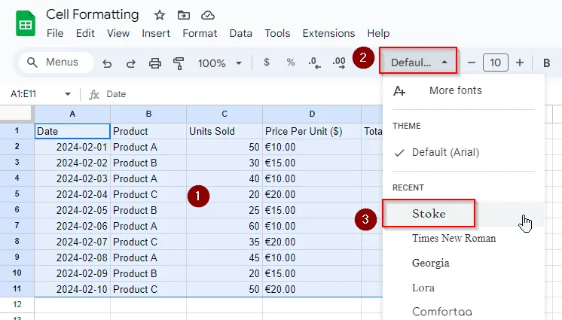Click the €20.00 price in row 11

[x=312, y=289]
